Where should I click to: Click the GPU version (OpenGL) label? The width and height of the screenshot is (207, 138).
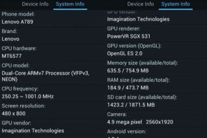point(134,46)
